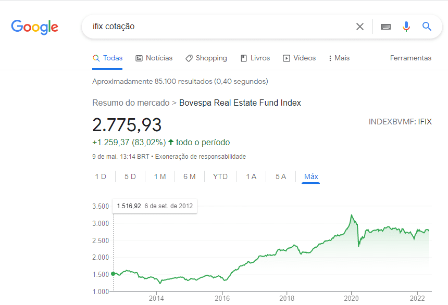Clear the search box with X icon
The image size is (448, 305).
point(360,27)
